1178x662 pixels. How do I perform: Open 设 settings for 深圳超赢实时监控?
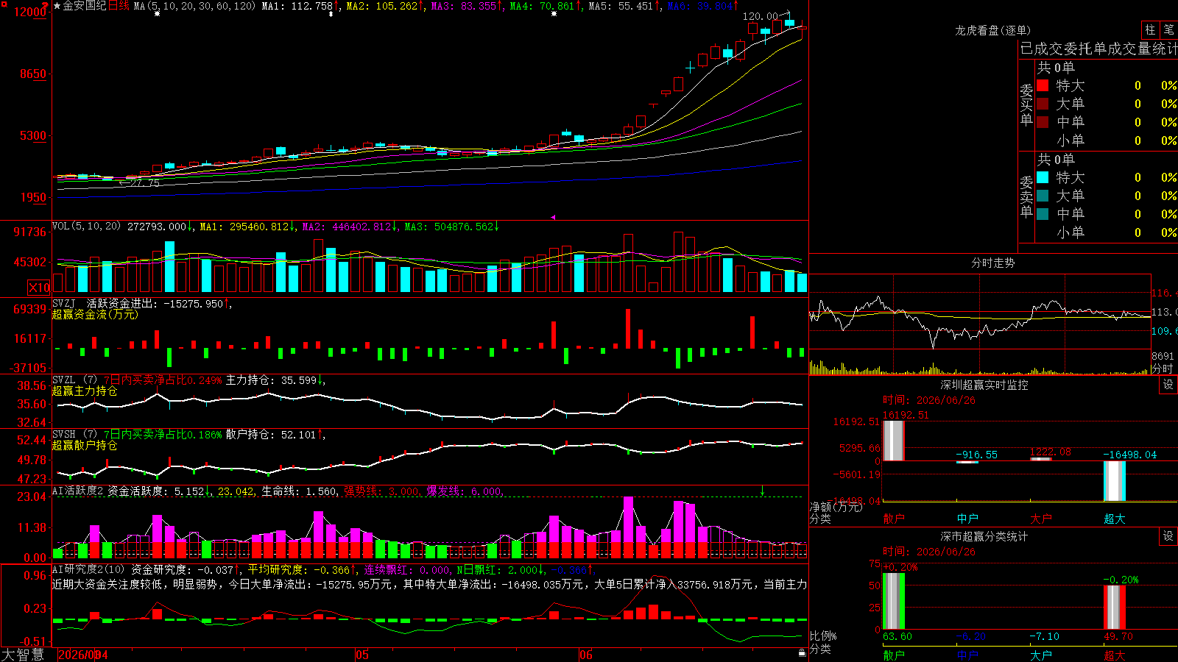click(x=1168, y=385)
